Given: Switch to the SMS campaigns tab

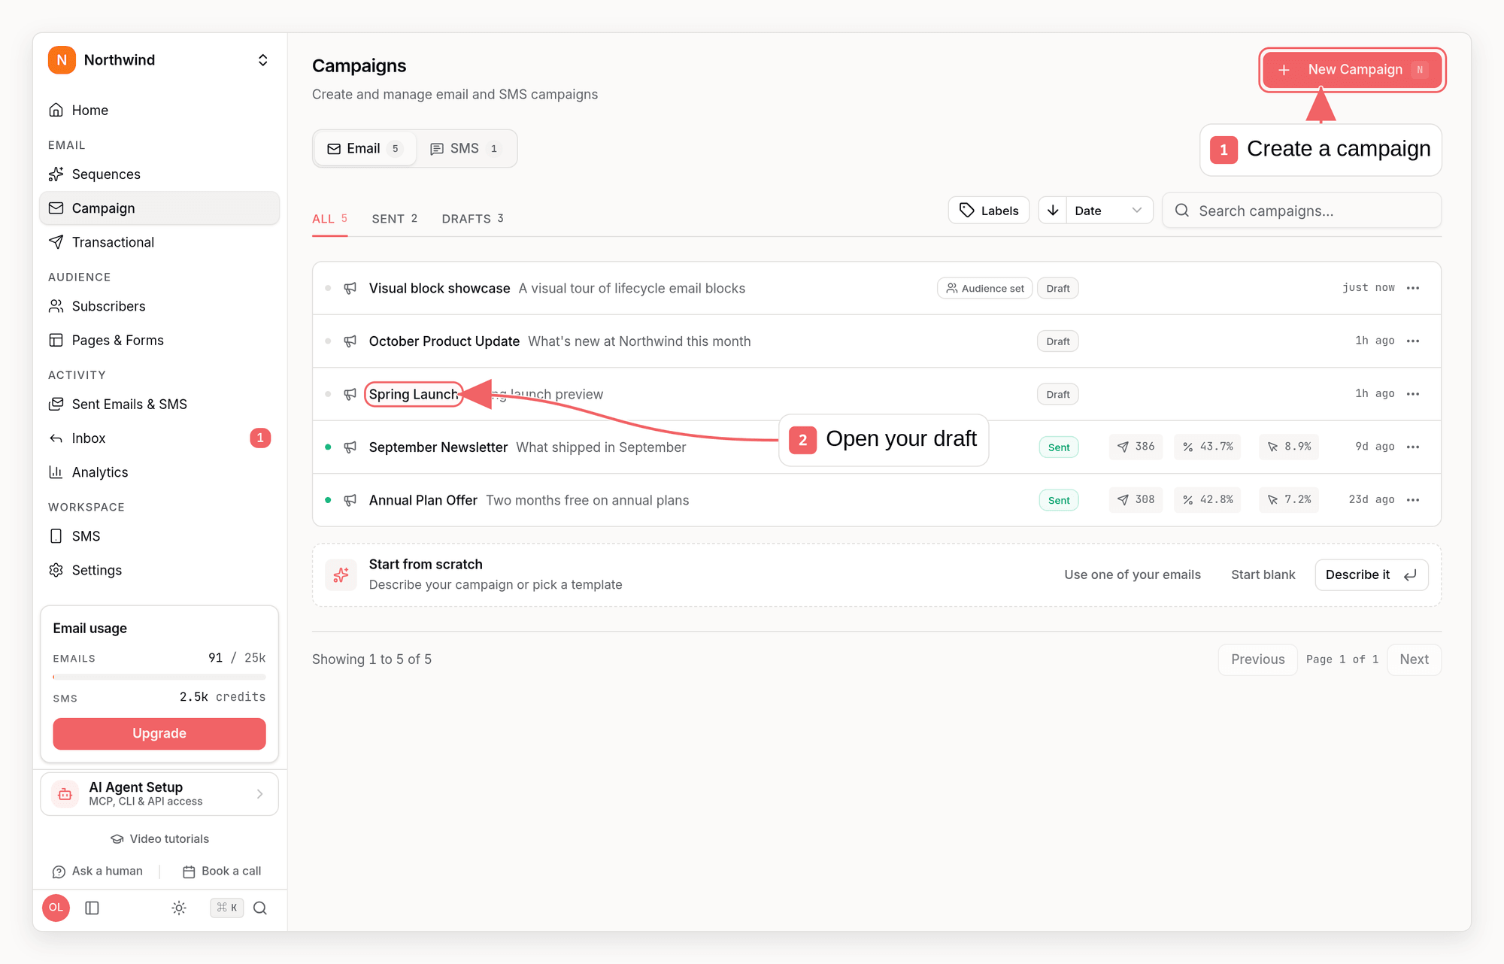Looking at the screenshot, I should (465, 149).
